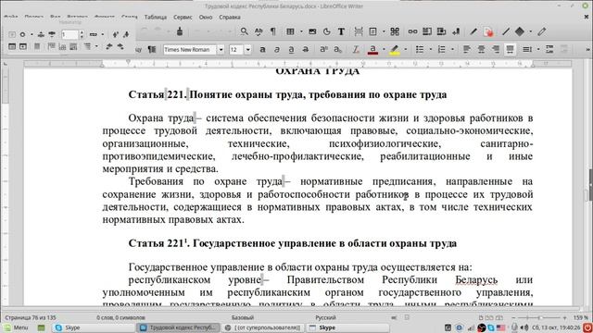
Task: Open the bullet list style dropdown arrow
Action: click(x=430, y=49)
